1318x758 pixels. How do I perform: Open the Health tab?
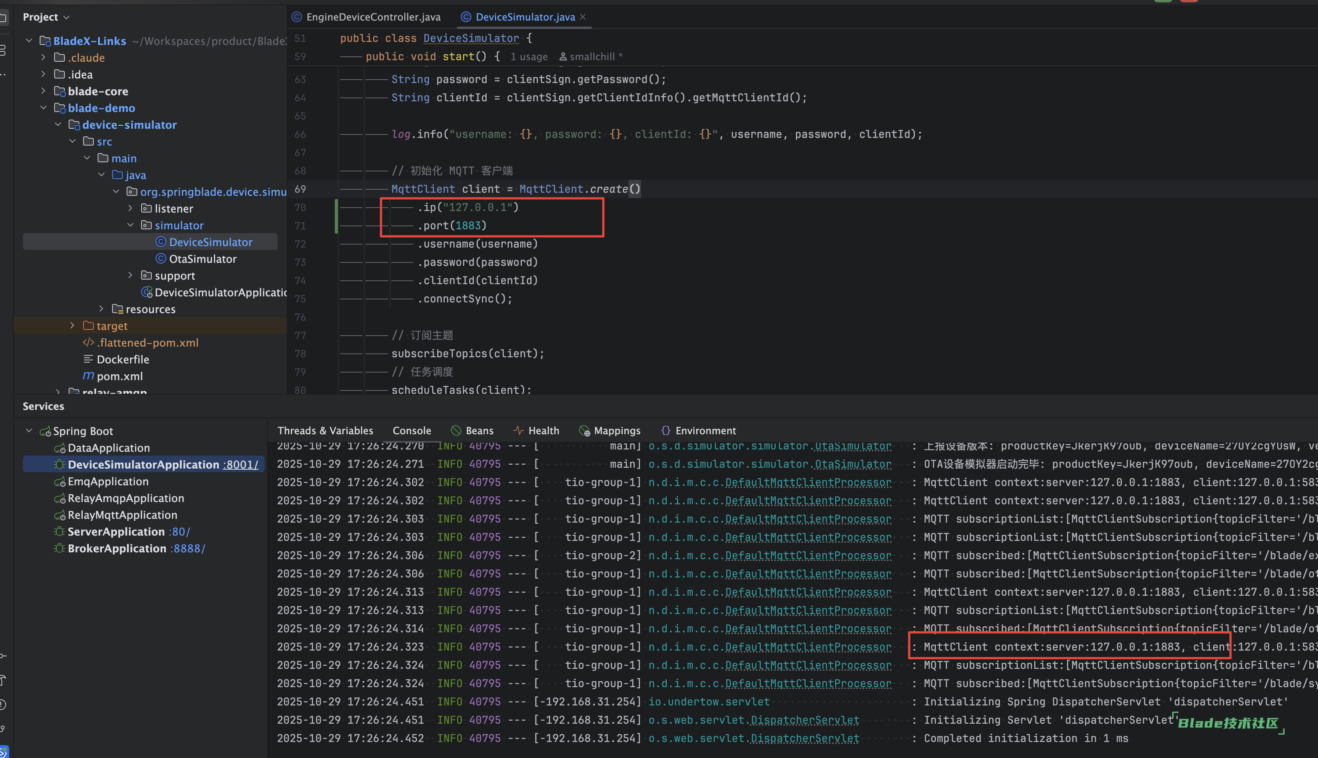click(543, 430)
